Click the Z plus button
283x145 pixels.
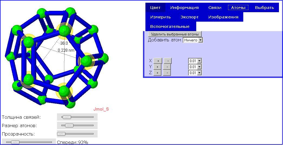pyautogui.click(x=157, y=73)
